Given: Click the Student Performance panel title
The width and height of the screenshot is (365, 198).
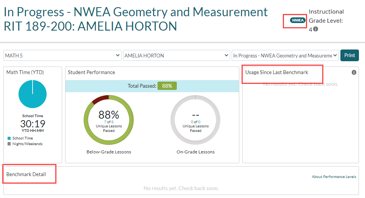Looking at the screenshot, I should click(91, 72).
